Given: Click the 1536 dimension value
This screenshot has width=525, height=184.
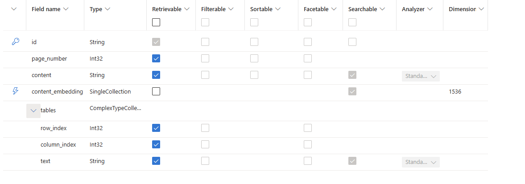Looking at the screenshot, I should [x=455, y=91].
